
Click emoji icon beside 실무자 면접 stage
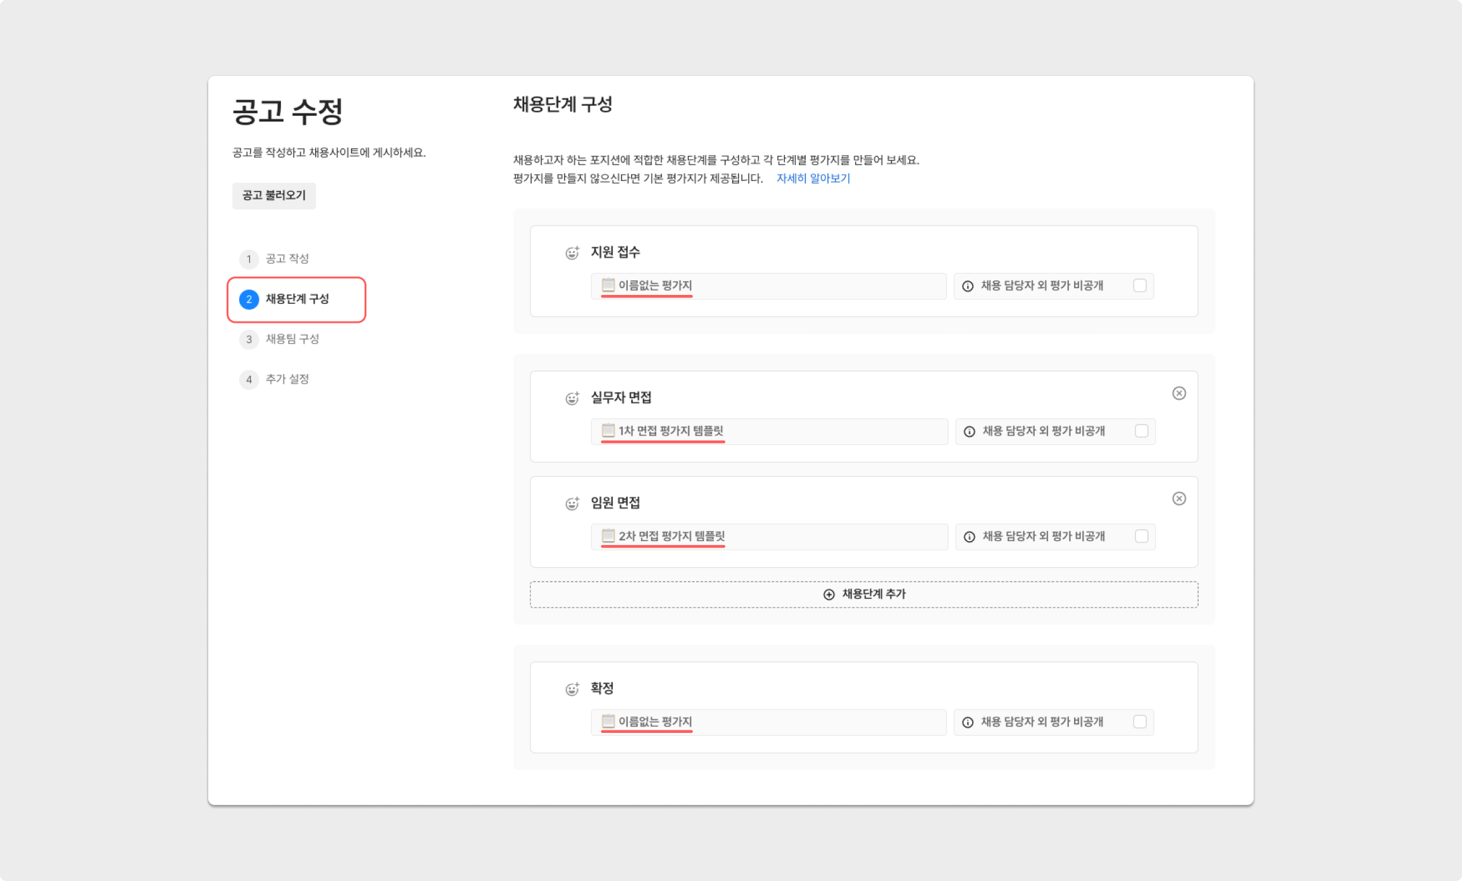(x=572, y=398)
